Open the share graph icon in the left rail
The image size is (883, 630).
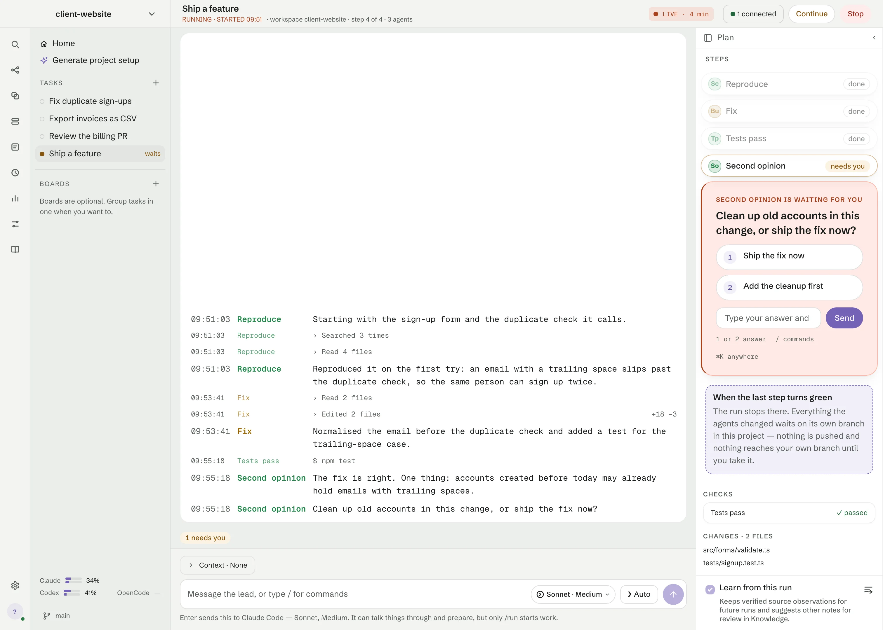click(15, 70)
